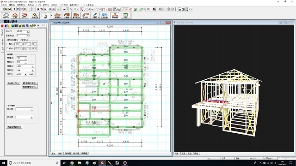
Task: Click the curved wooden beam icon
Action: tap(86, 15)
